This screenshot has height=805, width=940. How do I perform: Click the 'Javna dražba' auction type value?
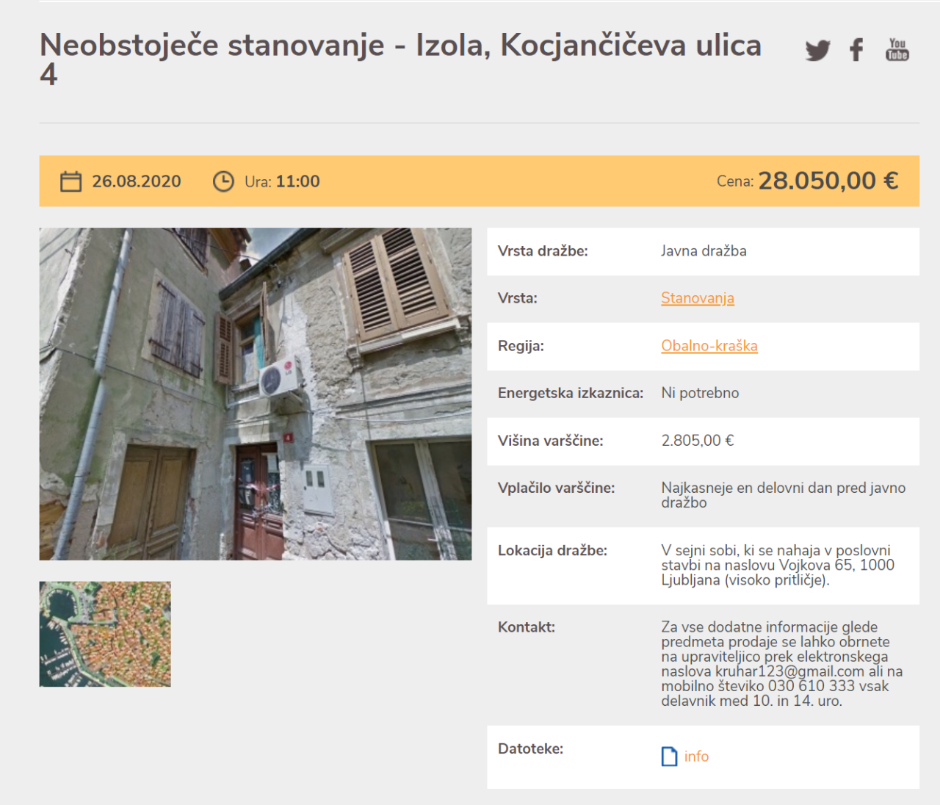pos(704,251)
